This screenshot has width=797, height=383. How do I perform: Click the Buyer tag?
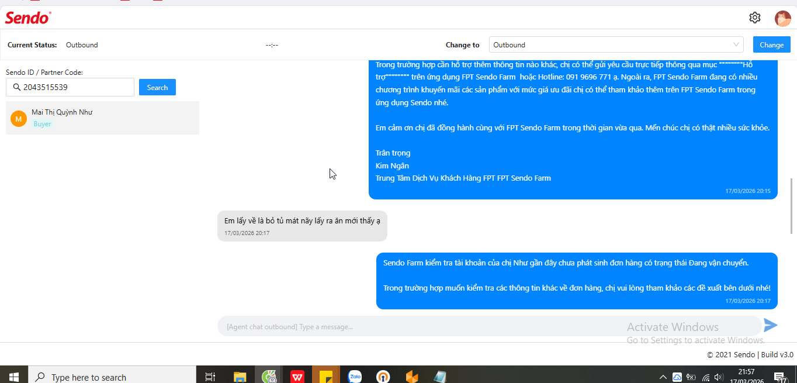(x=42, y=124)
